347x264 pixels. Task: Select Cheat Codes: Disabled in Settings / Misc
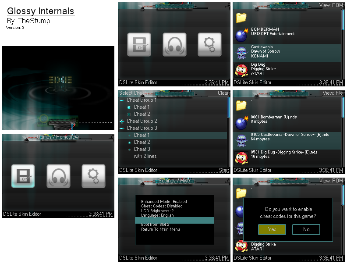[162, 206]
